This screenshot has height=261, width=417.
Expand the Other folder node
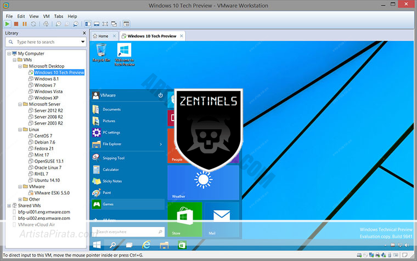pyautogui.click(x=20, y=200)
